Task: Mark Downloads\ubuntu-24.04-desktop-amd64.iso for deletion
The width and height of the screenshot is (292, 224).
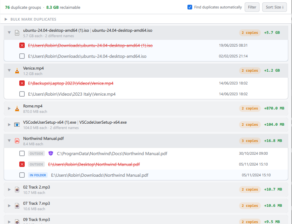Action: pos(22,56)
